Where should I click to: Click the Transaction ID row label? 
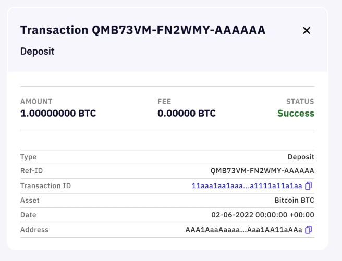[45, 186]
